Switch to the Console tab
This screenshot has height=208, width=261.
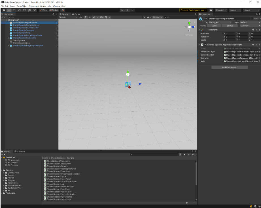click(20, 151)
